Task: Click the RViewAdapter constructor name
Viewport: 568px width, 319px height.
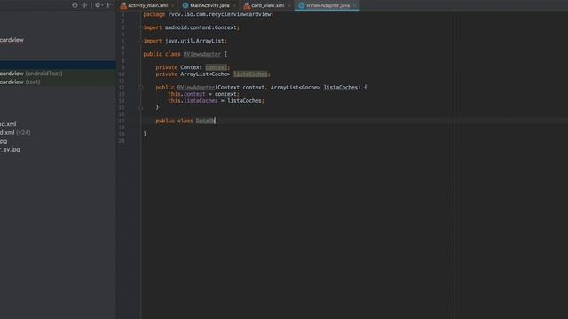Action: (195, 88)
